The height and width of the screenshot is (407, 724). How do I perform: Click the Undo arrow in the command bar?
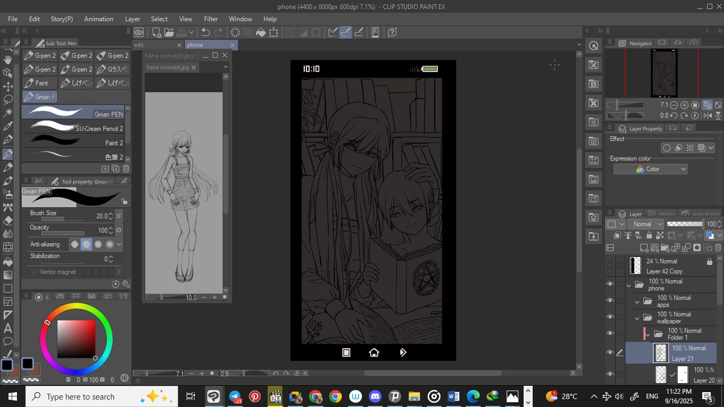pyautogui.click(x=206, y=32)
